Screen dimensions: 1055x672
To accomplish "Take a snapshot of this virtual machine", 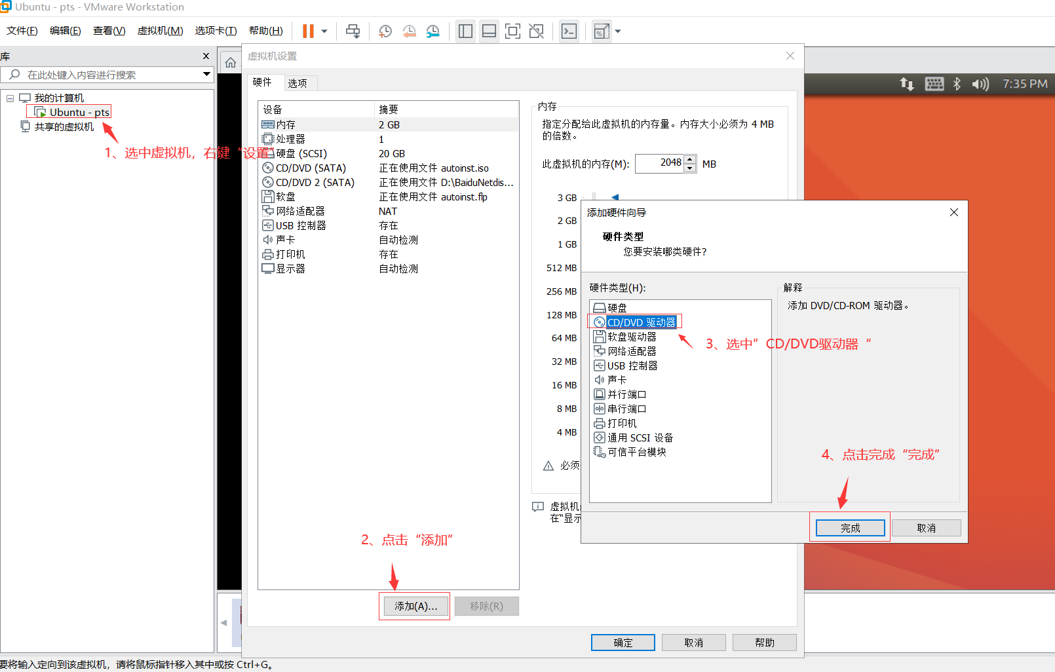I will [x=385, y=31].
